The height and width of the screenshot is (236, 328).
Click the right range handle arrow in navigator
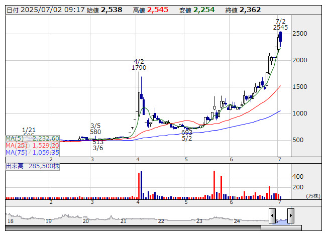(x=290, y=215)
